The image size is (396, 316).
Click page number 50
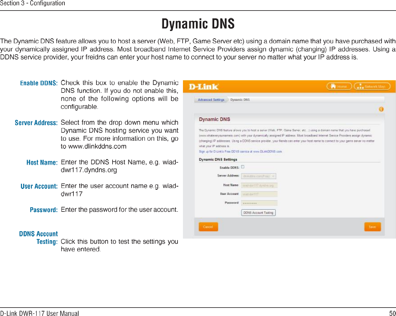(392, 313)
